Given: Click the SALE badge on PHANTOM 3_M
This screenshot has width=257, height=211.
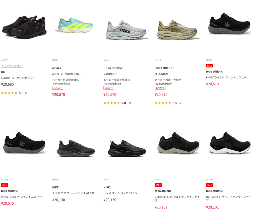Looking at the screenshot, I should coord(210,66).
